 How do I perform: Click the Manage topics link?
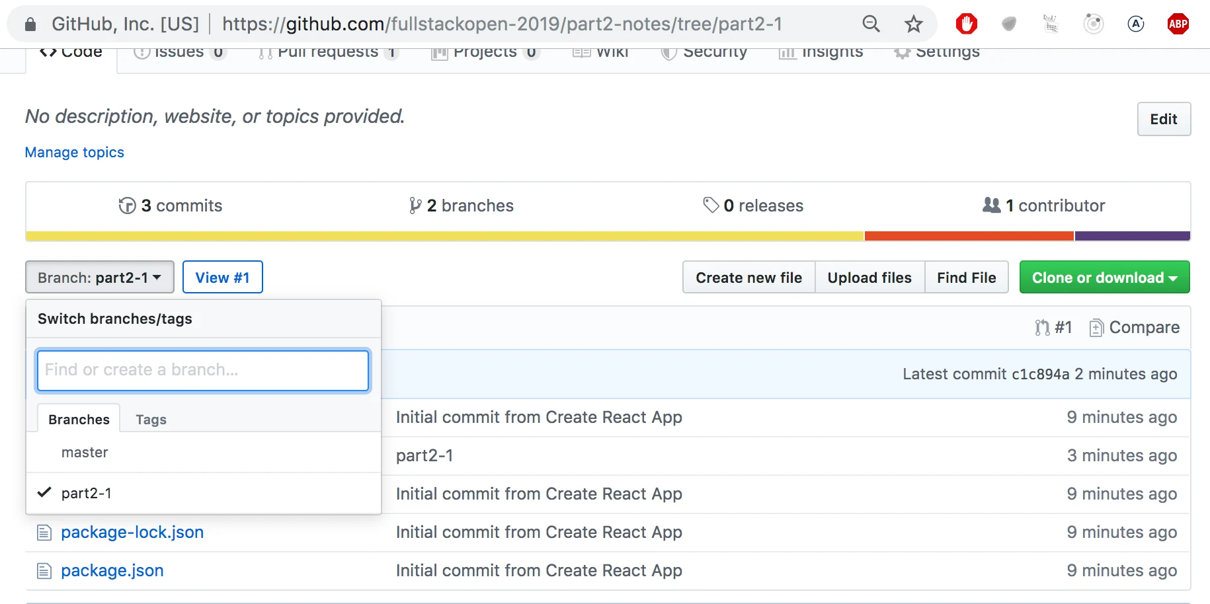74,152
